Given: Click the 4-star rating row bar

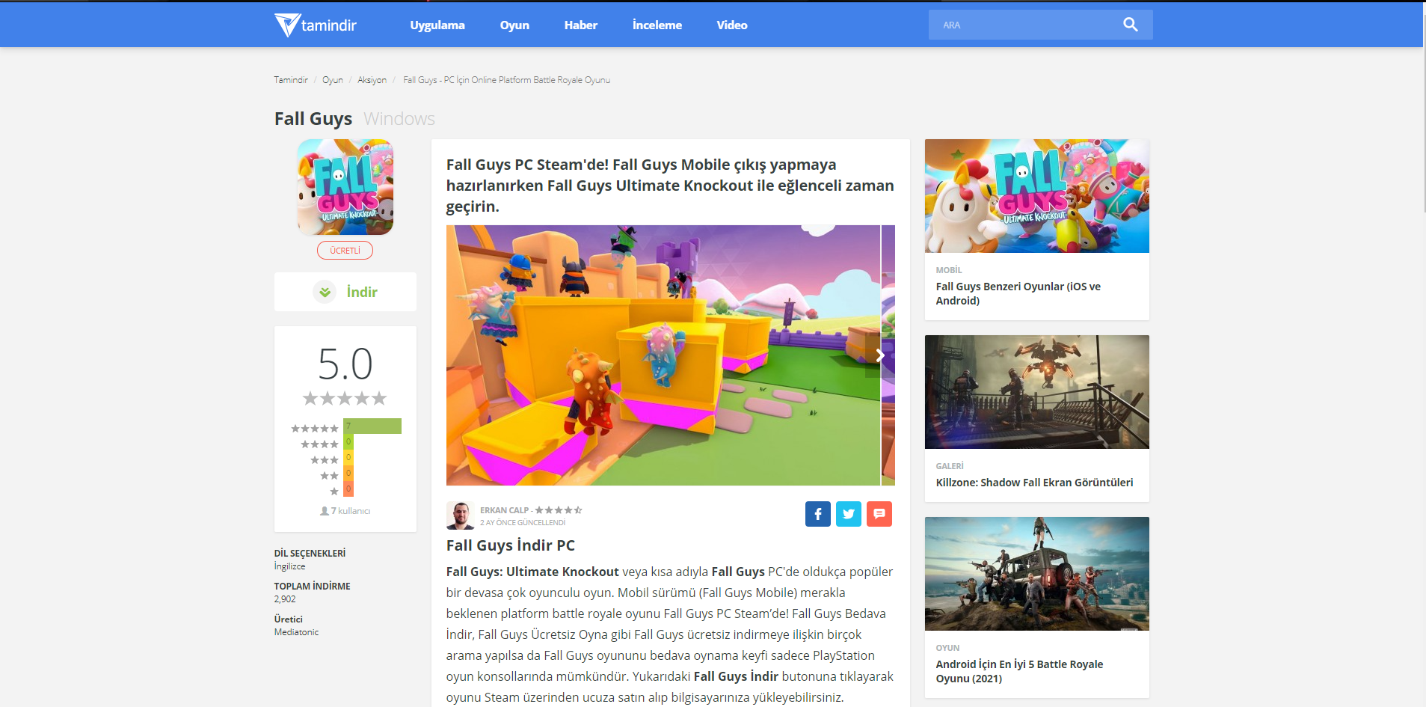Looking at the screenshot, I should tap(348, 442).
